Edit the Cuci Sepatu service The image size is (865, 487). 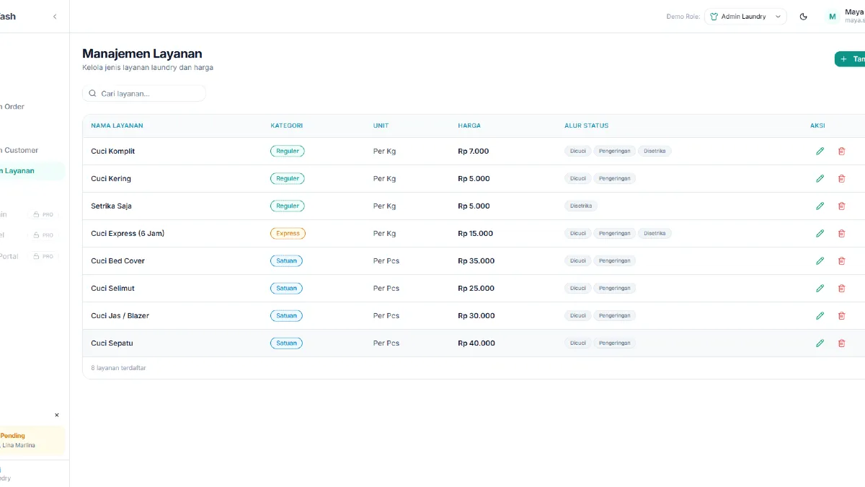tap(820, 343)
